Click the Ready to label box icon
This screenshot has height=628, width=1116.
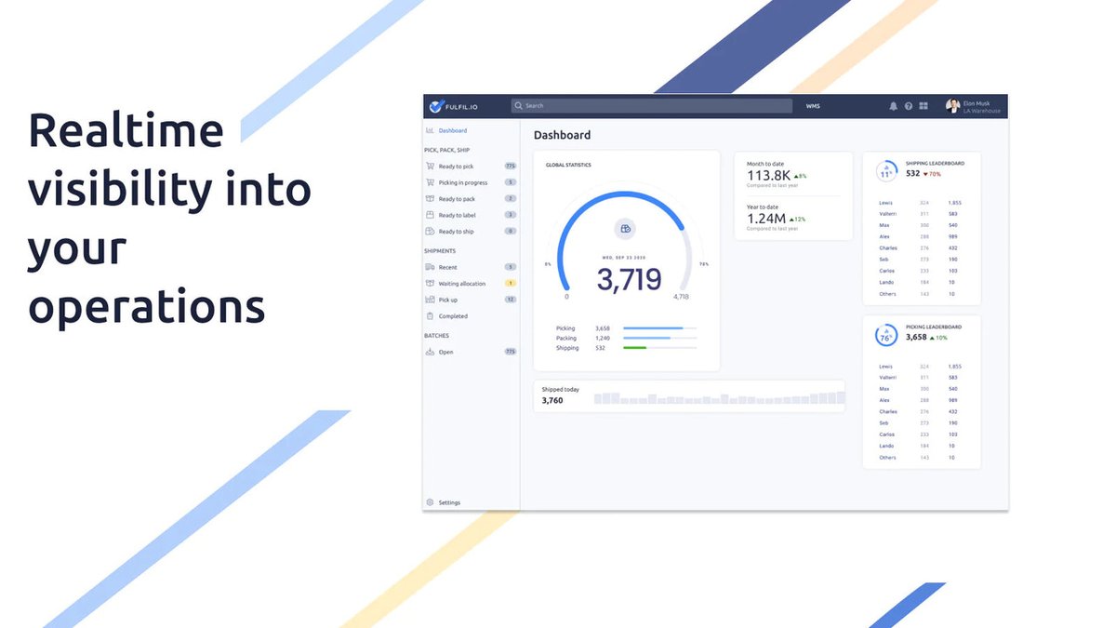tap(430, 215)
